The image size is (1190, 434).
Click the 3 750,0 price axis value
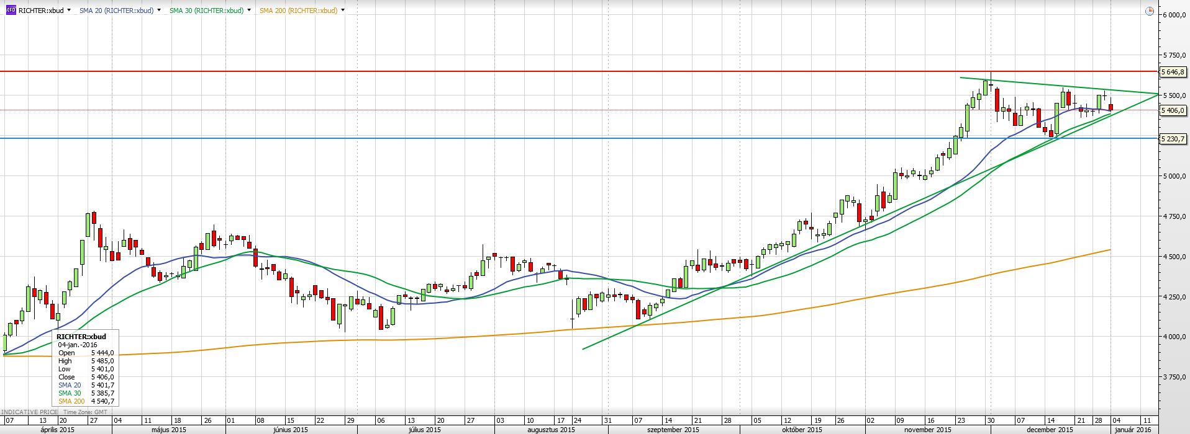click(1174, 377)
